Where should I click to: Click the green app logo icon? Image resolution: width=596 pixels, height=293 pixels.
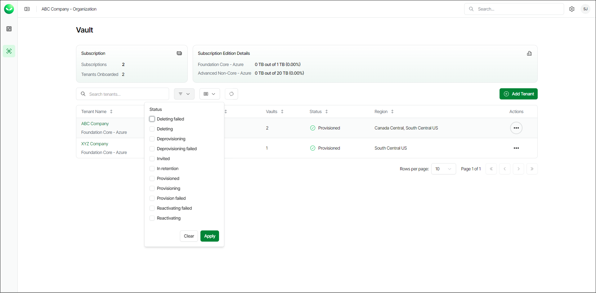9,9
